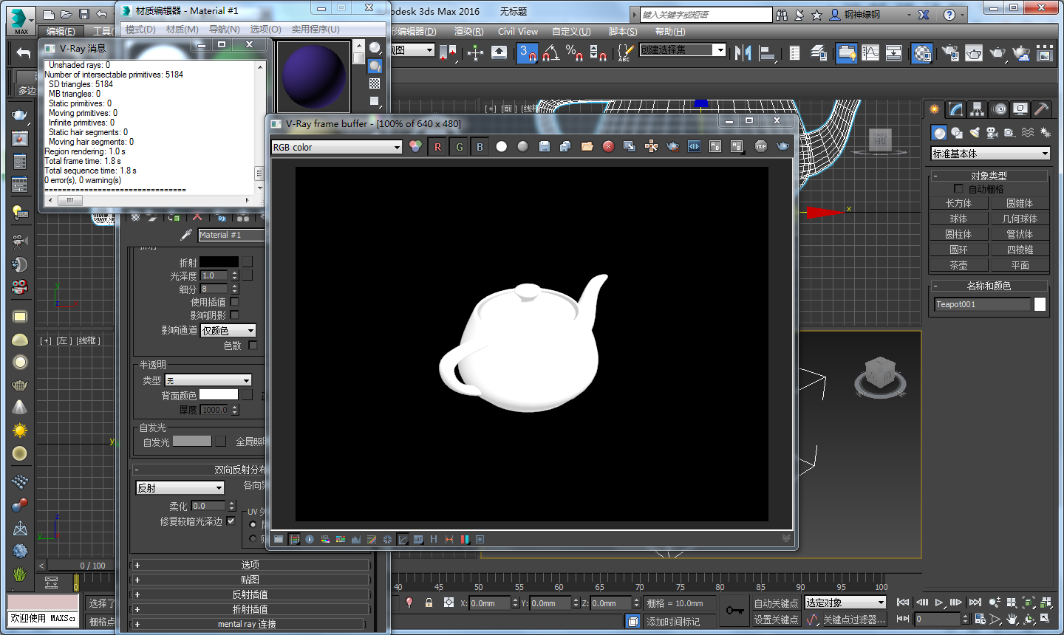Expand the 贴图 rollout
The width and height of the screenshot is (1064, 635).
250,580
